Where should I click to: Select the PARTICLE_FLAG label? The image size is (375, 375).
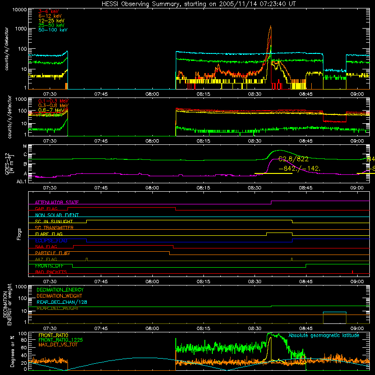click(x=52, y=253)
